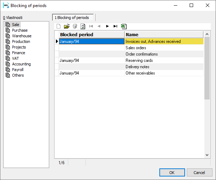Image resolution: width=216 pixels, height=180 pixels.
Task: Jump to first record arrow
Action: (91, 26)
